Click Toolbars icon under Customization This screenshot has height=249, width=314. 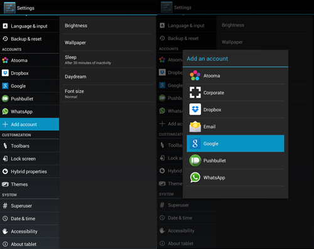point(5,146)
